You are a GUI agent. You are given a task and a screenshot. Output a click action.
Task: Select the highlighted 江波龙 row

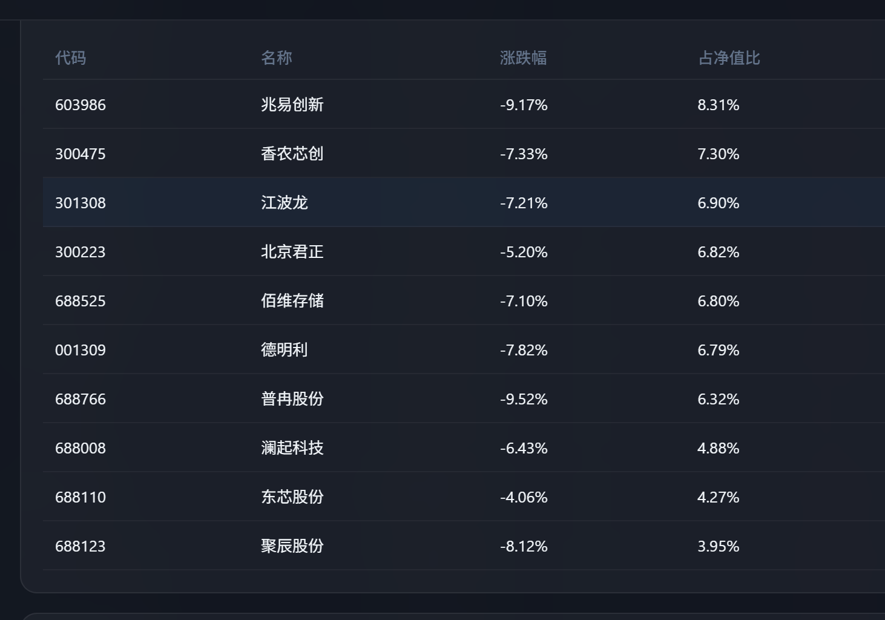pos(464,203)
